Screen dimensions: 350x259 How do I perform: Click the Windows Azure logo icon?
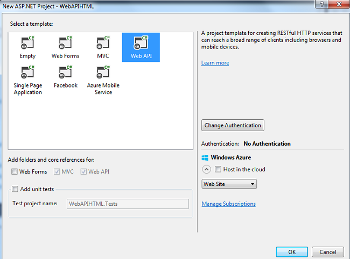coord(205,157)
